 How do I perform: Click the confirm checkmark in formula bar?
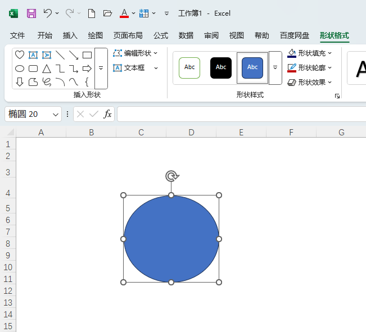(94, 114)
